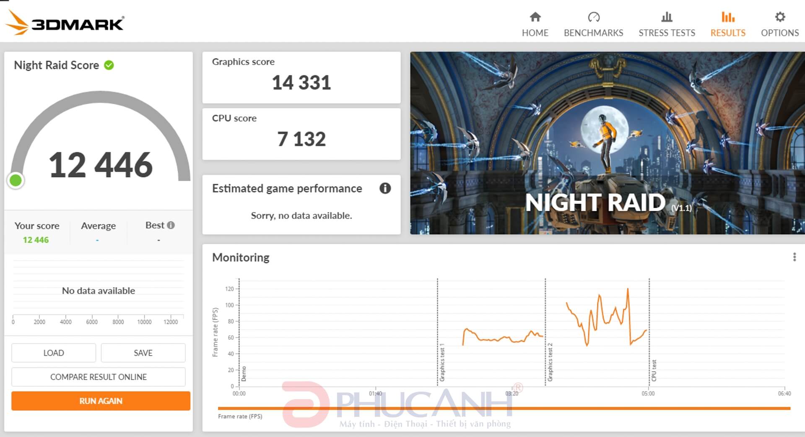Click the green verified checkmark by Night Raid Score
The image size is (805, 437).
(x=109, y=65)
